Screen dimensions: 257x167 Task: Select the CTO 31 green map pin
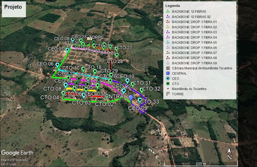coord(133,85)
